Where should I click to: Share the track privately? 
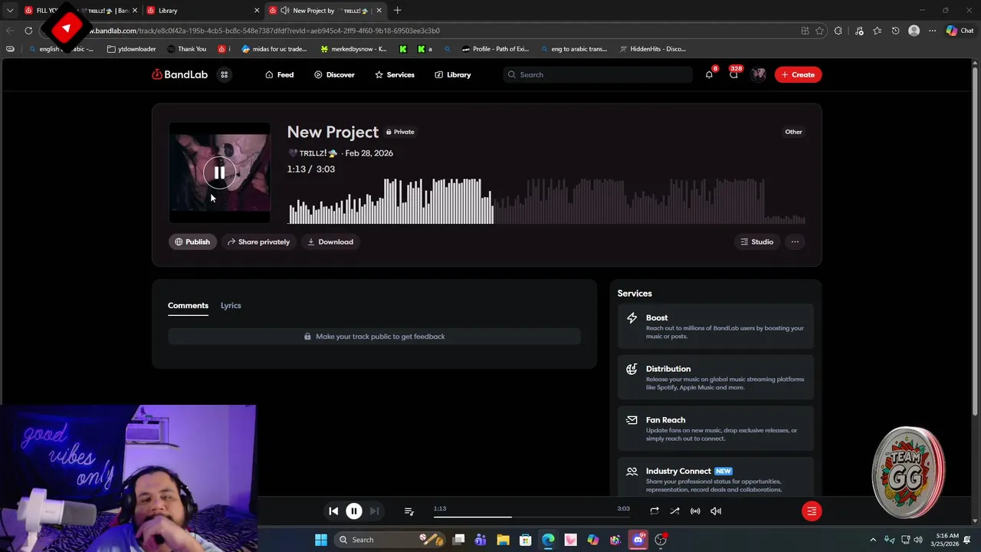(258, 242)
